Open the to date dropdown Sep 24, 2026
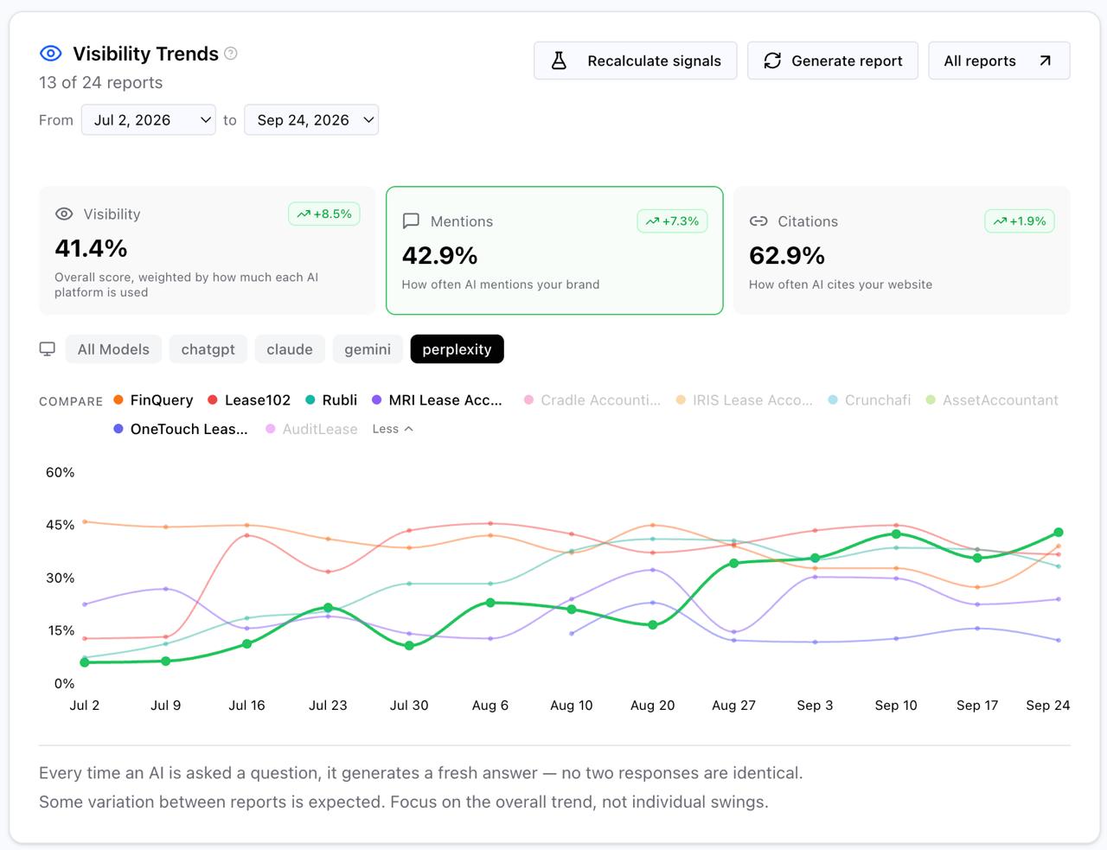 [x=311, y=120]
